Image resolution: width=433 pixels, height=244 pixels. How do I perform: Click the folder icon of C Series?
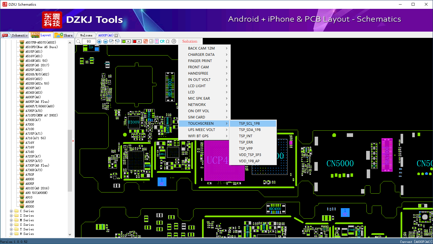17,211
